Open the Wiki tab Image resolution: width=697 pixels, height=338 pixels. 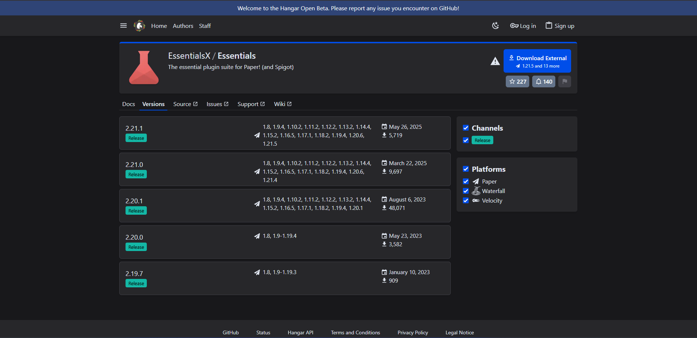[283, 104]
